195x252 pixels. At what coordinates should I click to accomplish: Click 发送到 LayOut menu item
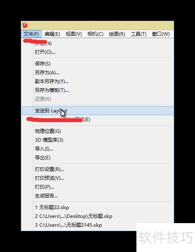[98, 111]
